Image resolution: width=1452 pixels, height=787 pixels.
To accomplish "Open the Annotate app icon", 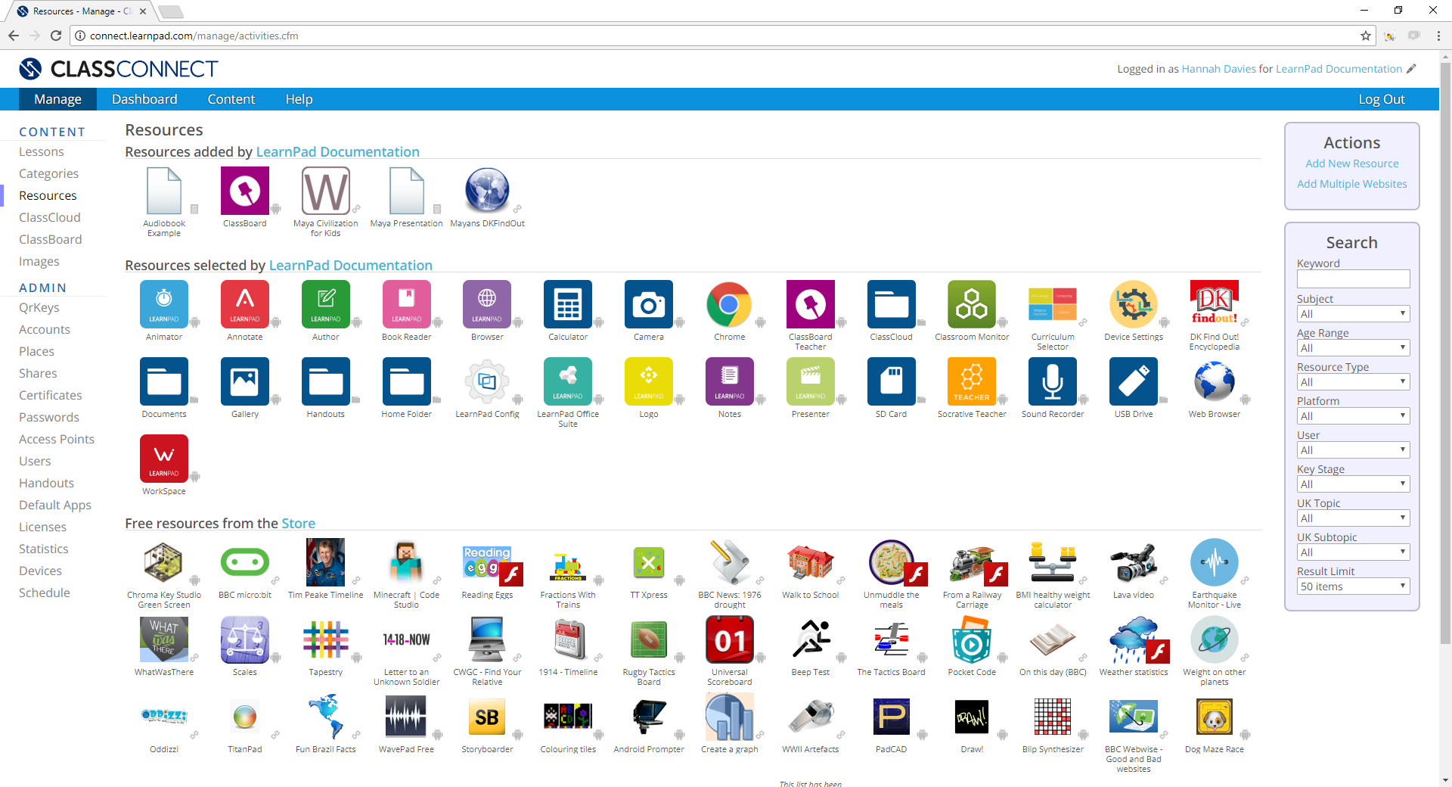I will 245,304.
